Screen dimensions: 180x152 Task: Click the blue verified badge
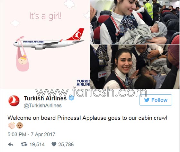click(71, 98)
